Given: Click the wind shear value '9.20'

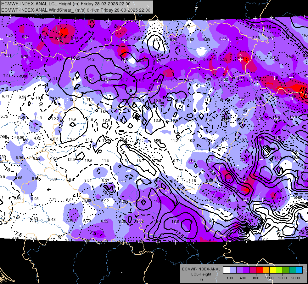Looking at the screenshot, I should coord(226,139).
